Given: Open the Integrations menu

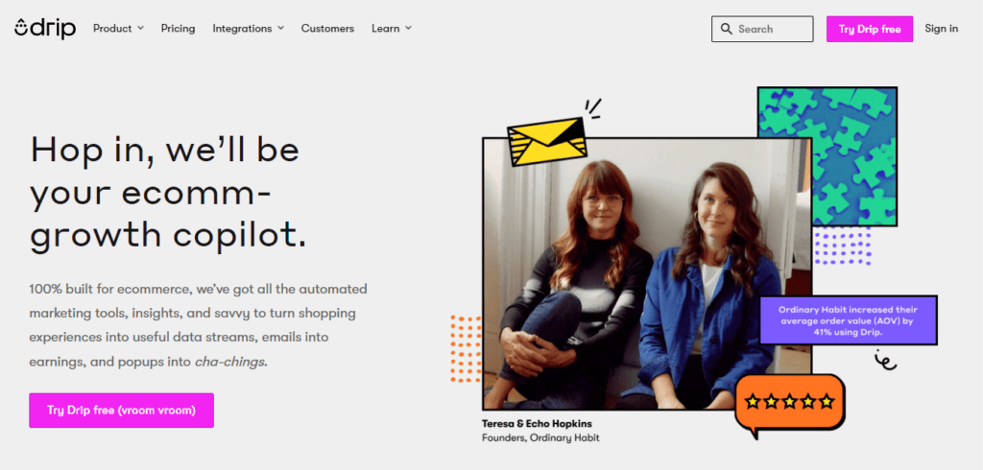Looking at the screenshot, I should coord(249,28).
